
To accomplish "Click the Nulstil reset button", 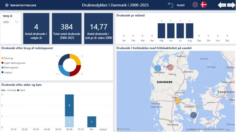I will pos(181,5).
